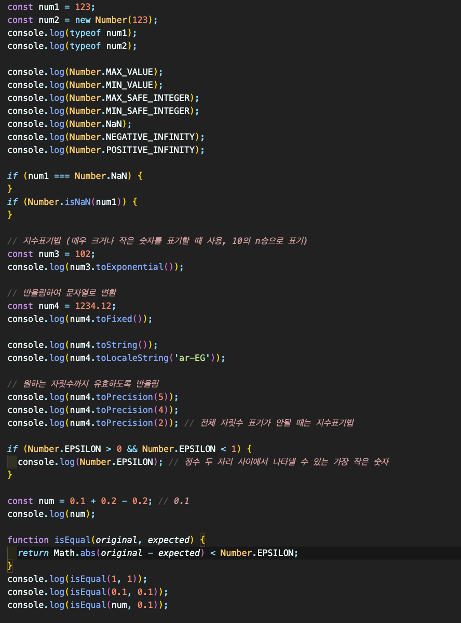Click the '반올림하여 문자열로 변환' comment
461x623 pixels.
point(62,293)
